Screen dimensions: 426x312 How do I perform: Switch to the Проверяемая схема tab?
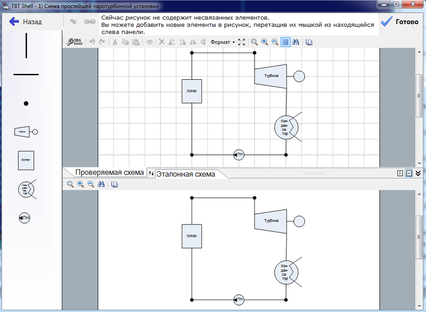[x=109, y=172]
